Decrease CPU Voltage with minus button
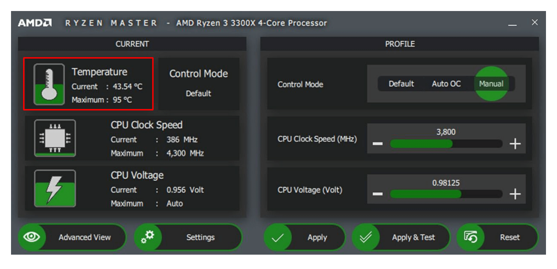 [x=378, y=194]
